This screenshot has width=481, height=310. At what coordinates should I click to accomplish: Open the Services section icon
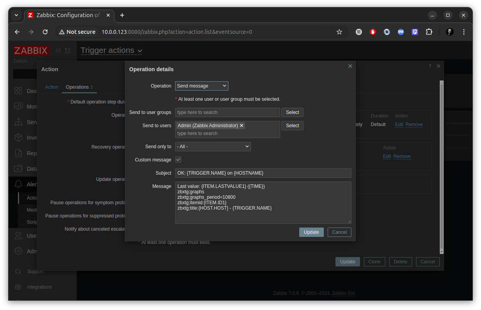[x=18, y=122]
